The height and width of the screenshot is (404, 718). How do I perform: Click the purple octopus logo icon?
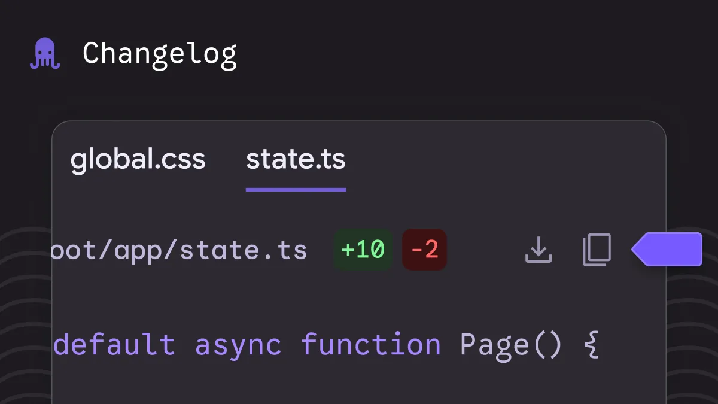45,54
